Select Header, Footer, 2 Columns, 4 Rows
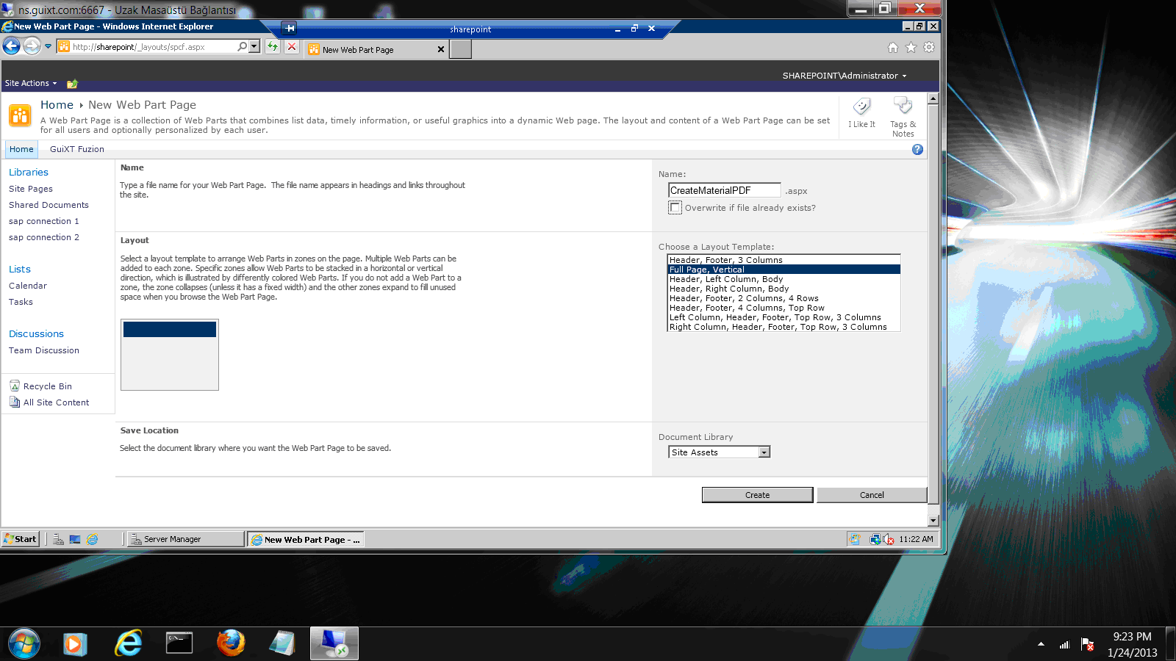This screenshot has width=1176, height=661. pyautogui.click(x=784, y=298)
